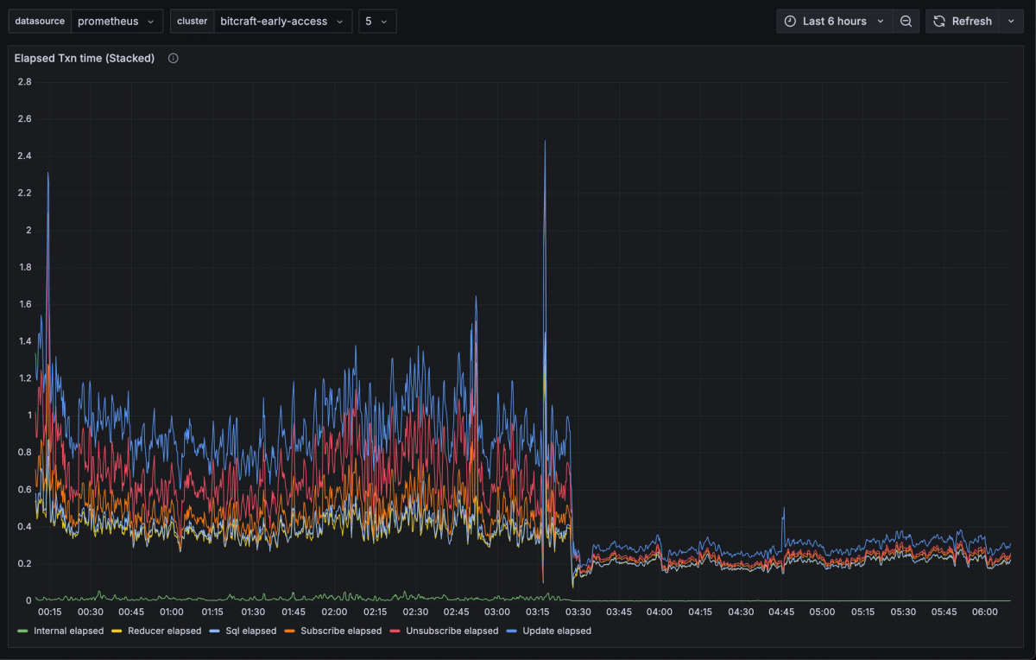Open the refresh interval dropdown arrow
The image size is (1036, 660).
pyautogui.click(x=1012, y=21)
